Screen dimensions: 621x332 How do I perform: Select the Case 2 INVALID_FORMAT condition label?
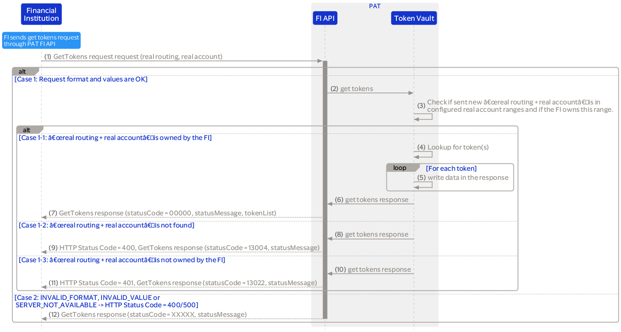[x=106, y=301]
